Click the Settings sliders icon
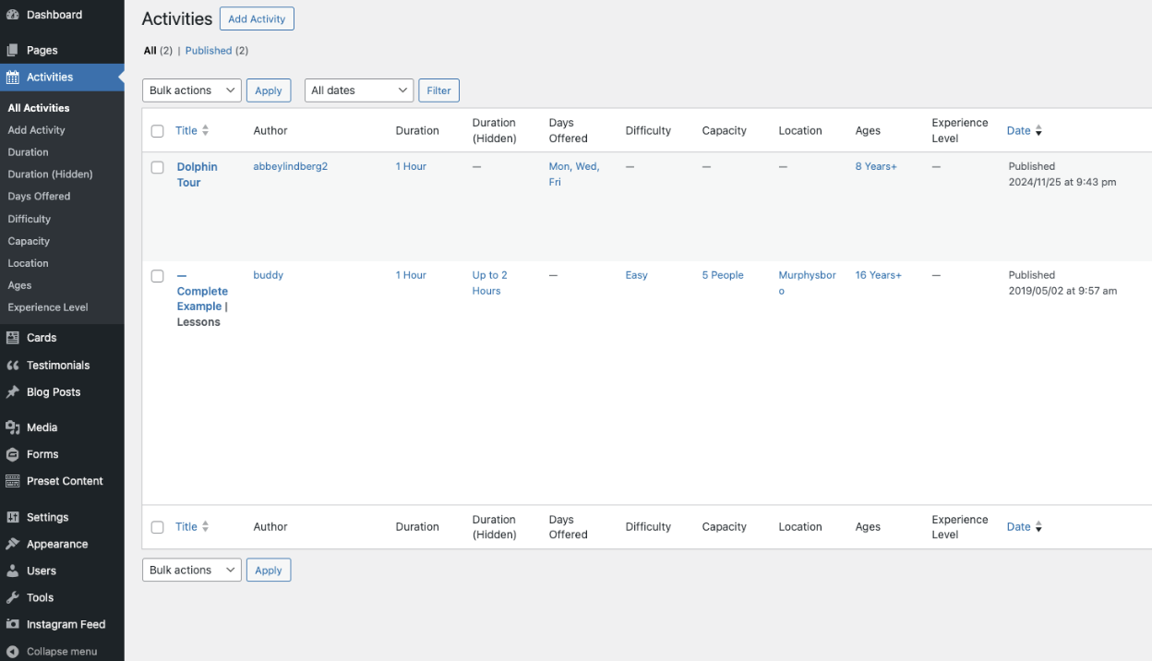The height and width of the screenshot is (661, 1152). click(13, 517)
